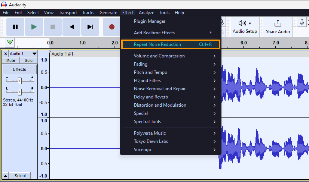Image resolution: width=309 pixels, height=182 pixels.
Task: Expand the Voxengo plugin submenu
Action: pyautogui.click(x=171, y=150)
